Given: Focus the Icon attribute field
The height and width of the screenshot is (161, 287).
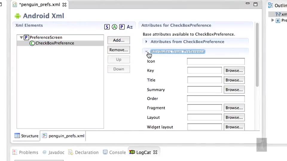Looking at the screenshot, I should pos(216,61).
